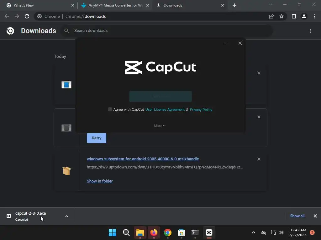Open a new browser tab

234,6
